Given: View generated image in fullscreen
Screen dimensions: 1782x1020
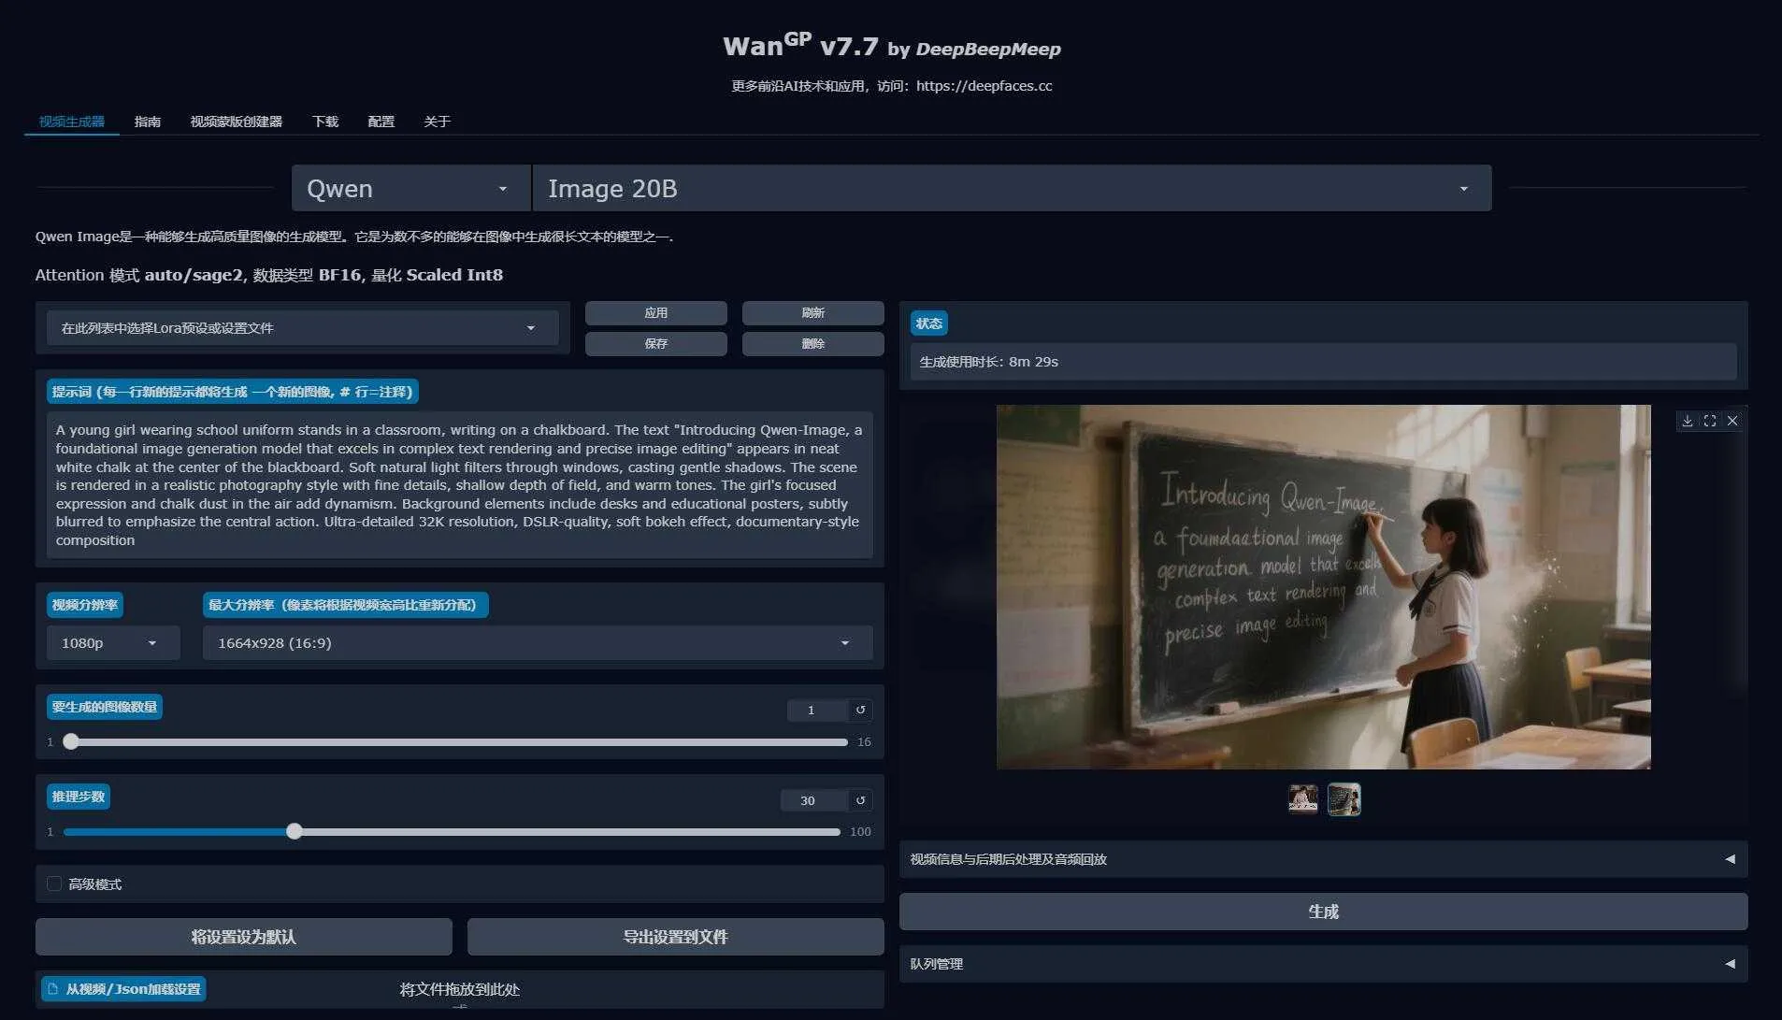Looking at the screenshot, I should coord(1709,421).
